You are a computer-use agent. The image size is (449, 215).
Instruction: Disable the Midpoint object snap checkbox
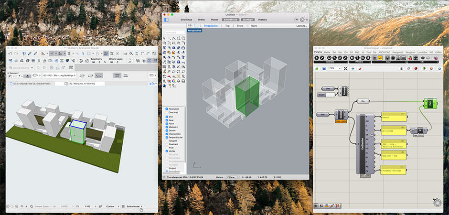coord(166,127)
